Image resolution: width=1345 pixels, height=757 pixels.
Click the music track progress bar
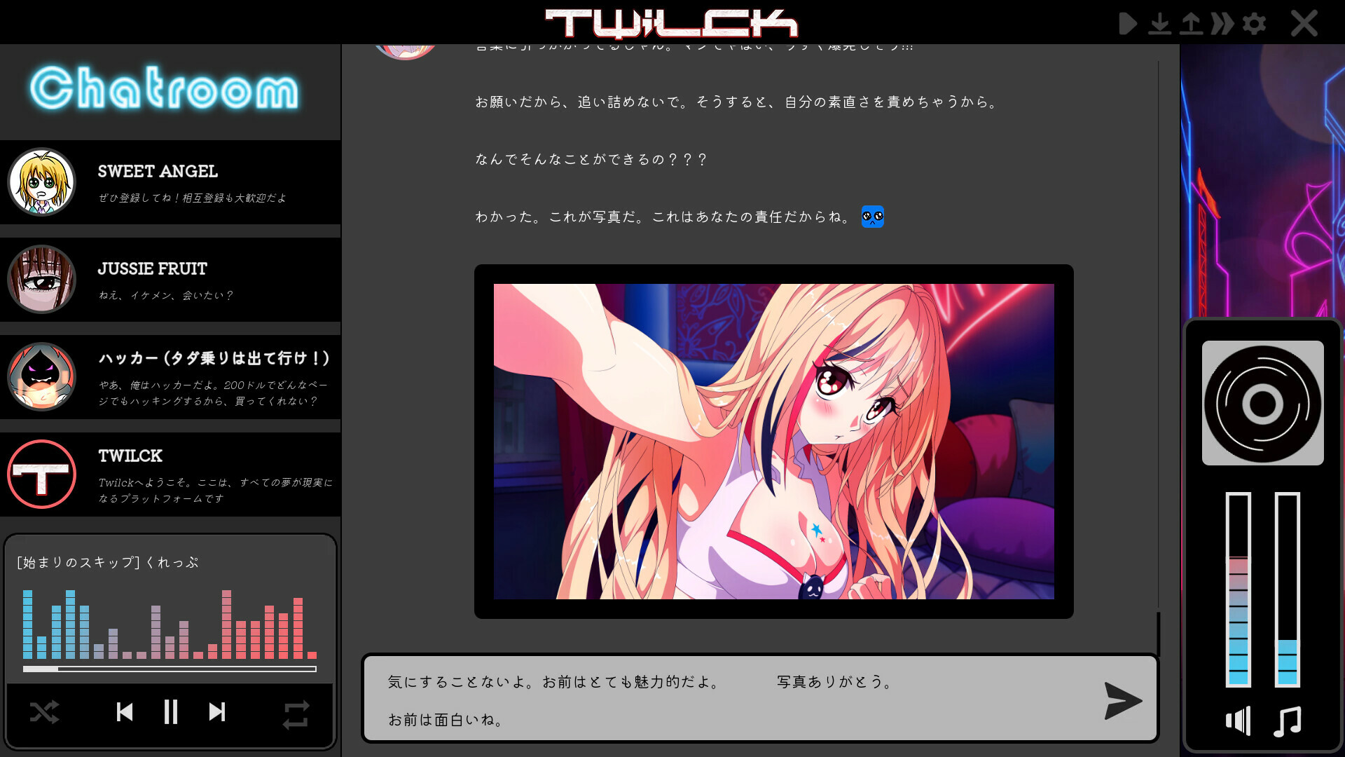[170, 669]
